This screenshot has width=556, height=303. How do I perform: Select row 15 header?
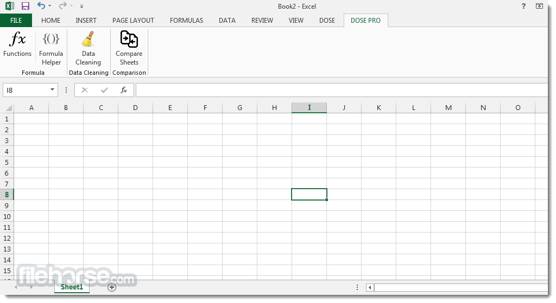tap(7, 271)
